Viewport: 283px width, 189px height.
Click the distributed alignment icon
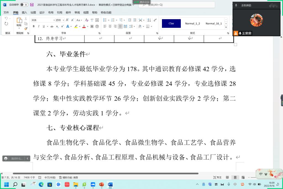tap(125, 26)
